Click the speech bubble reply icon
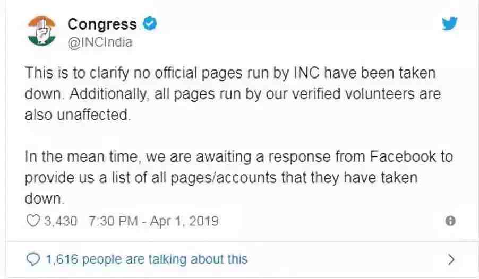This screenshot has height=279, width=479. pyautogui.click(x=33, y=259)
